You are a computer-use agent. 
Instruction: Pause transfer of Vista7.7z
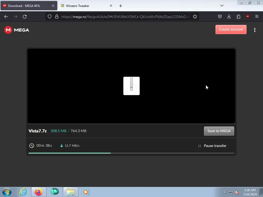coord(212,146)
